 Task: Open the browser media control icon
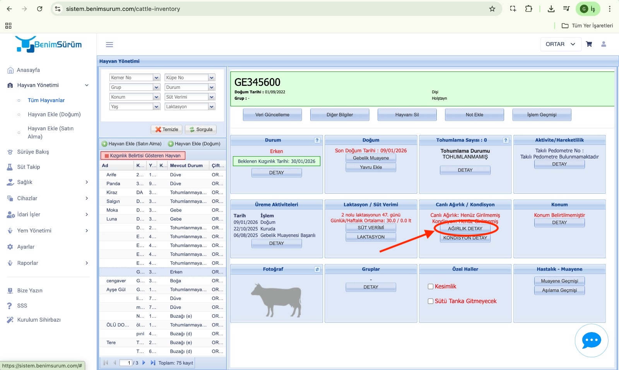(566, 9)
